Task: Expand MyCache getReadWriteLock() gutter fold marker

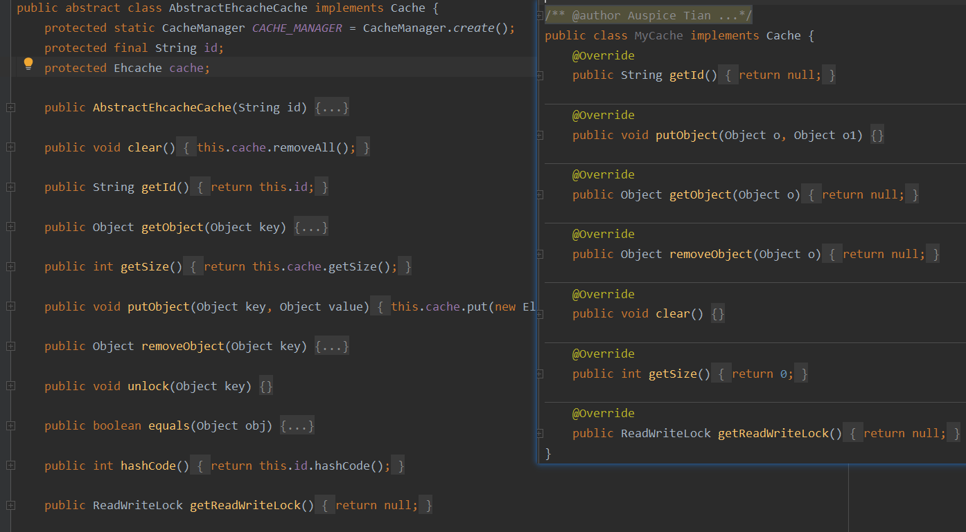Action: 541,433
